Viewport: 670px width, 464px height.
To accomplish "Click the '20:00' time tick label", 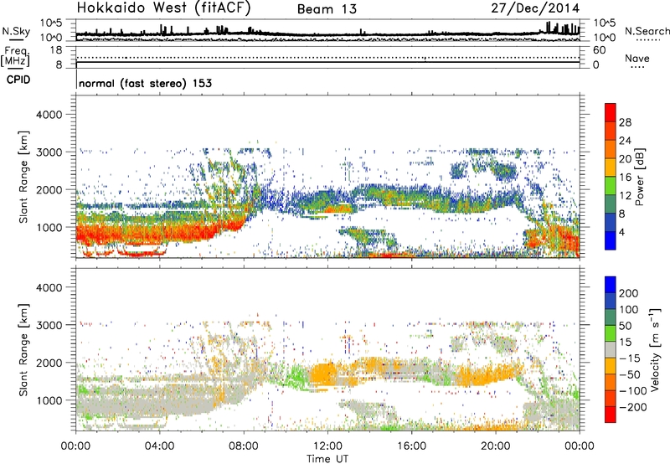I will point(495,446).
